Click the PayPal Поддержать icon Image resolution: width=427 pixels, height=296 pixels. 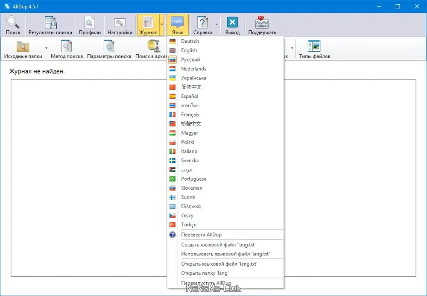click(262, 22)
